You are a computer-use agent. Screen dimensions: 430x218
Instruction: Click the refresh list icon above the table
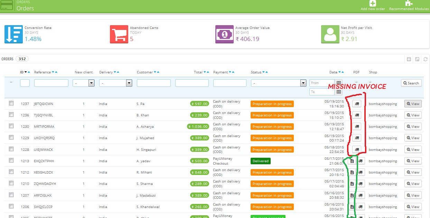(426, 59)
